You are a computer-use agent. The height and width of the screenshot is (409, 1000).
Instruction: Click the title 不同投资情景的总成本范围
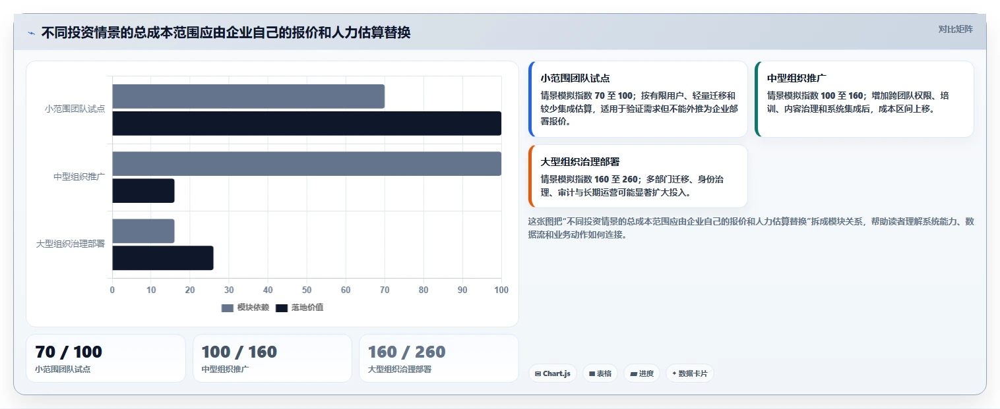click(x=226, y=32)
